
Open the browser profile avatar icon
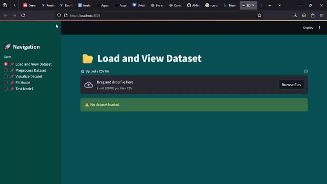[304, 16]
